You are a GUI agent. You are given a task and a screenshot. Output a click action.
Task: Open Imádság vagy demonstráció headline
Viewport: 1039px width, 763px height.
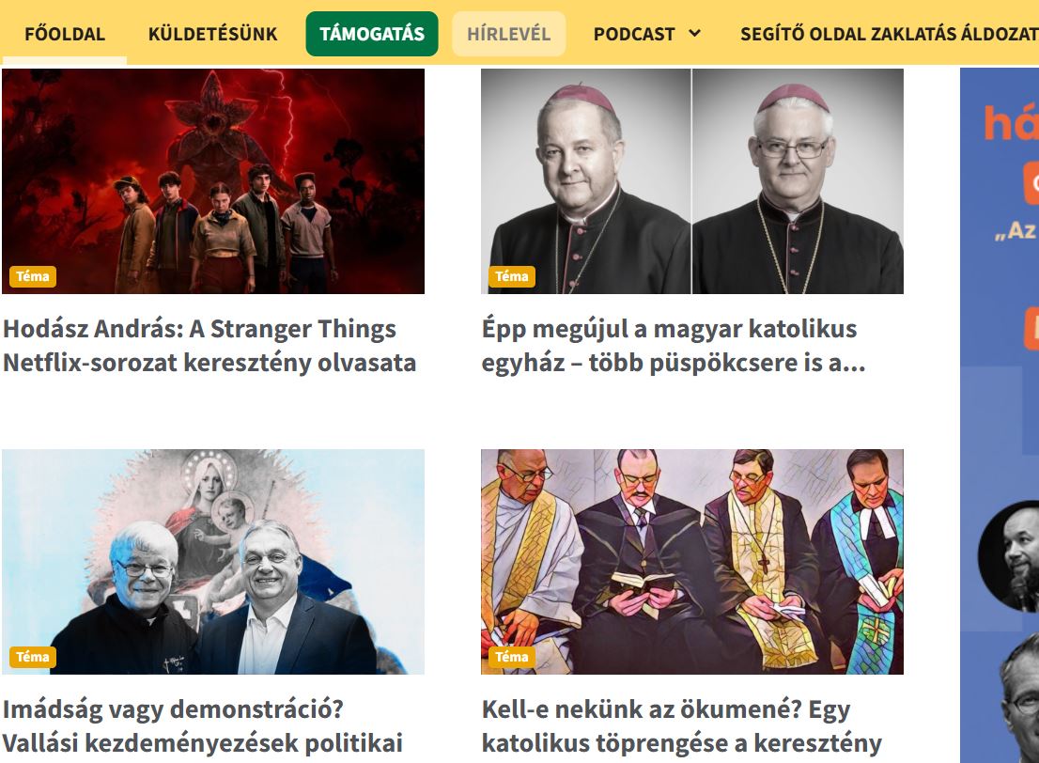pyautogui.click(x=203, y=725)
